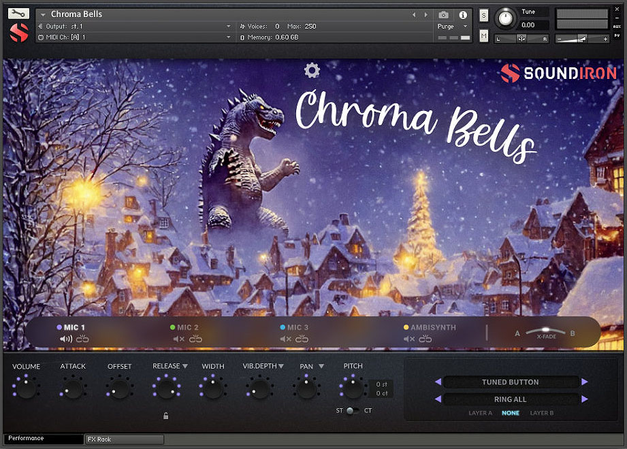Click the pitch 0 st value

point(381,384)
